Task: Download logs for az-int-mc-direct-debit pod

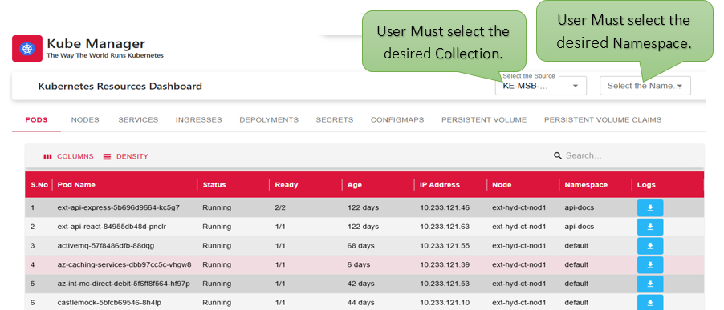Action: [650, 284]
